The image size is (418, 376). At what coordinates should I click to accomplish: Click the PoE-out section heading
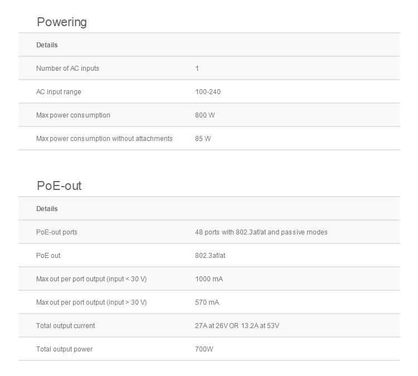coord(59,186)
